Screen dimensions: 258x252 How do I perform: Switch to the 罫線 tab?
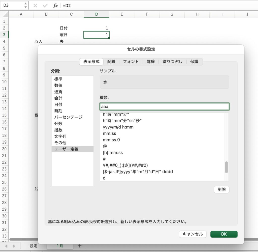[151, 62]
